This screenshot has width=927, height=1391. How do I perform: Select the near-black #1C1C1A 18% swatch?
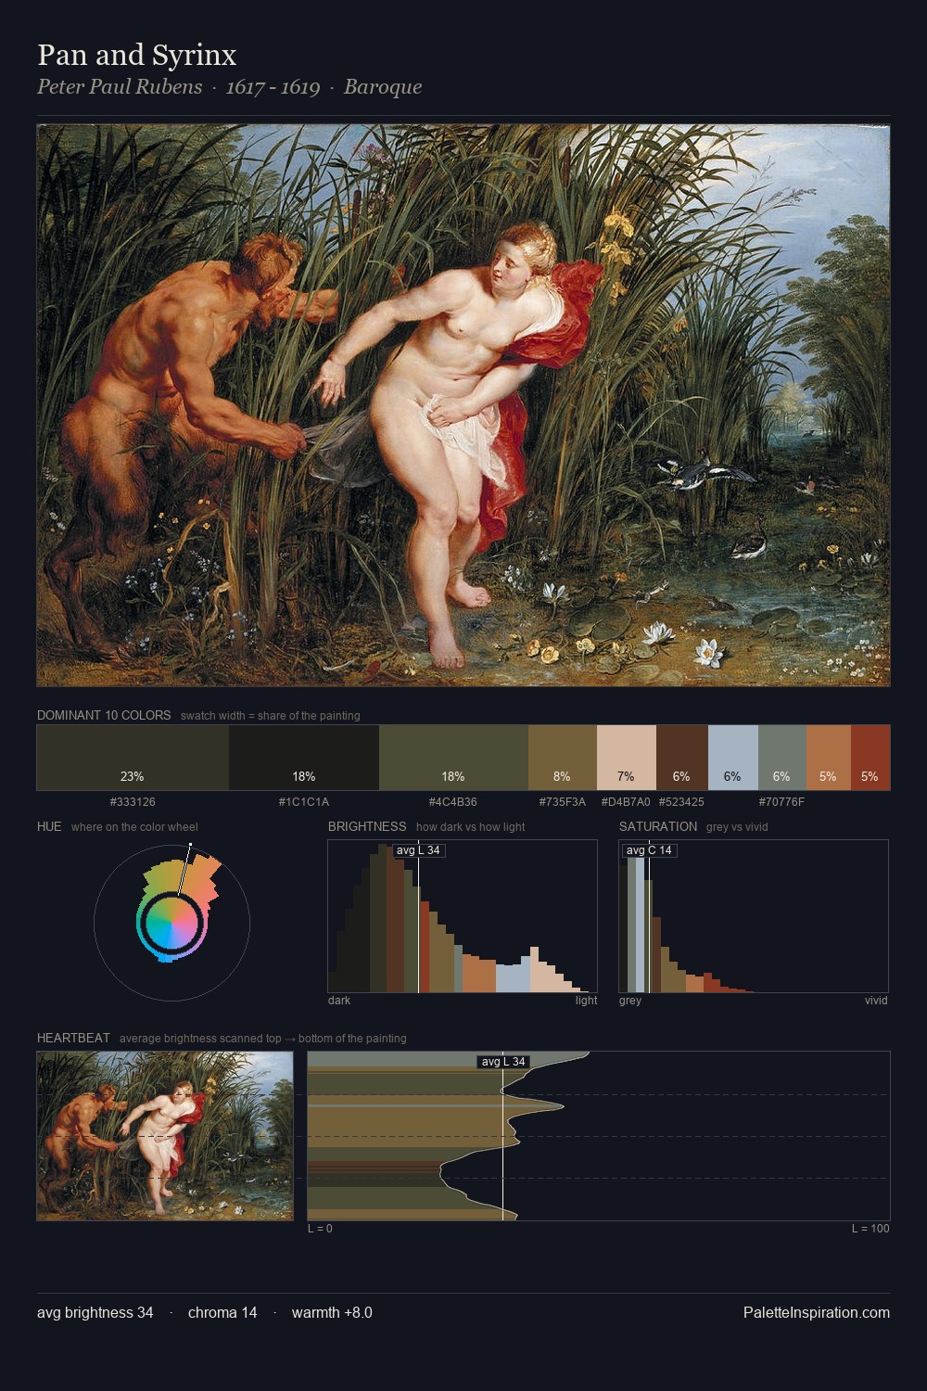tap(304, 758)
